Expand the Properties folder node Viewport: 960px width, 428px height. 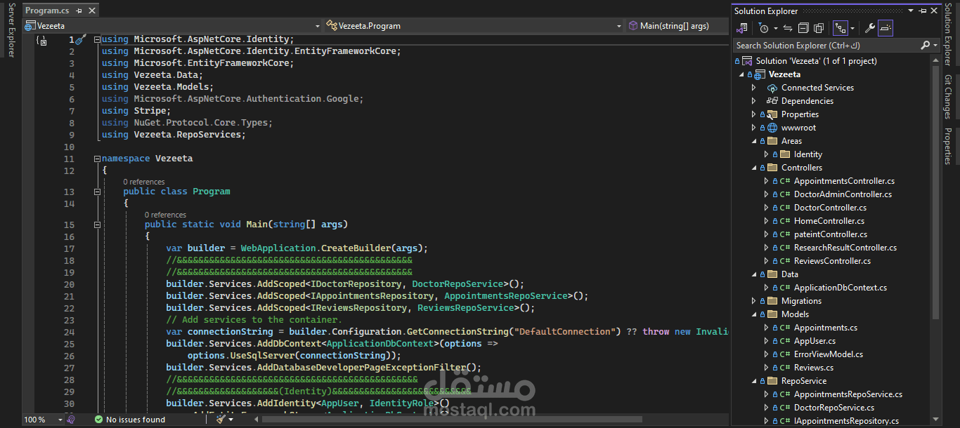click(x=754, y=114)
